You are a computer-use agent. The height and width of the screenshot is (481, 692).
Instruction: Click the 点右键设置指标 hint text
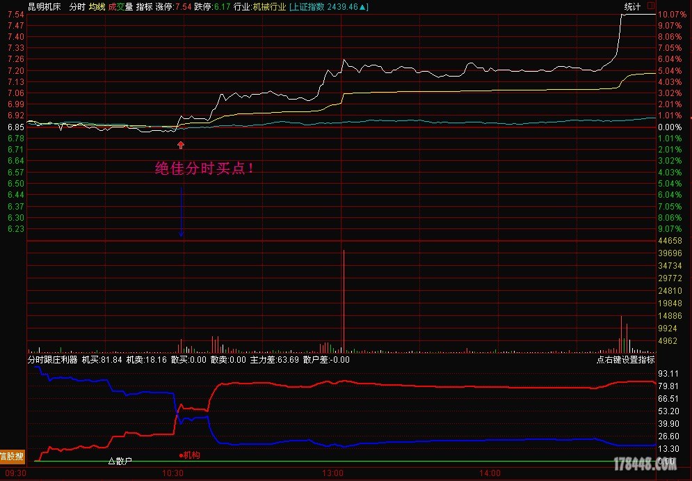626,360
